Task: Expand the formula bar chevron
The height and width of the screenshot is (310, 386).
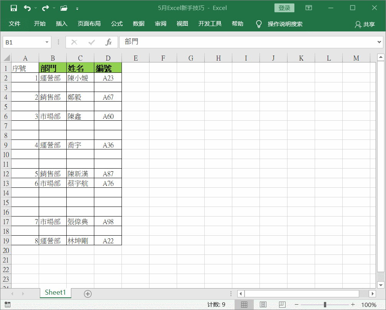Action: pyautogui.click(x=379, y=42)
